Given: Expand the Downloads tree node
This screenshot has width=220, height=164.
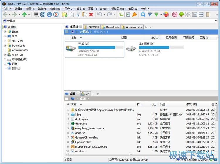Looking at the screenshot, I should pyautogui.click(x=5, y=45).
